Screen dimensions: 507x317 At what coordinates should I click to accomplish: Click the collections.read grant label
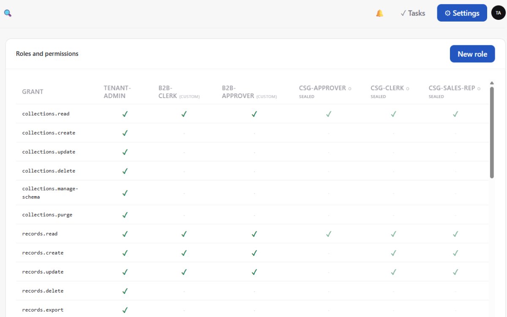click(46, 114)
